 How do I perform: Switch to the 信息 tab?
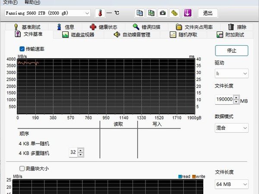[x=66, y=27]
